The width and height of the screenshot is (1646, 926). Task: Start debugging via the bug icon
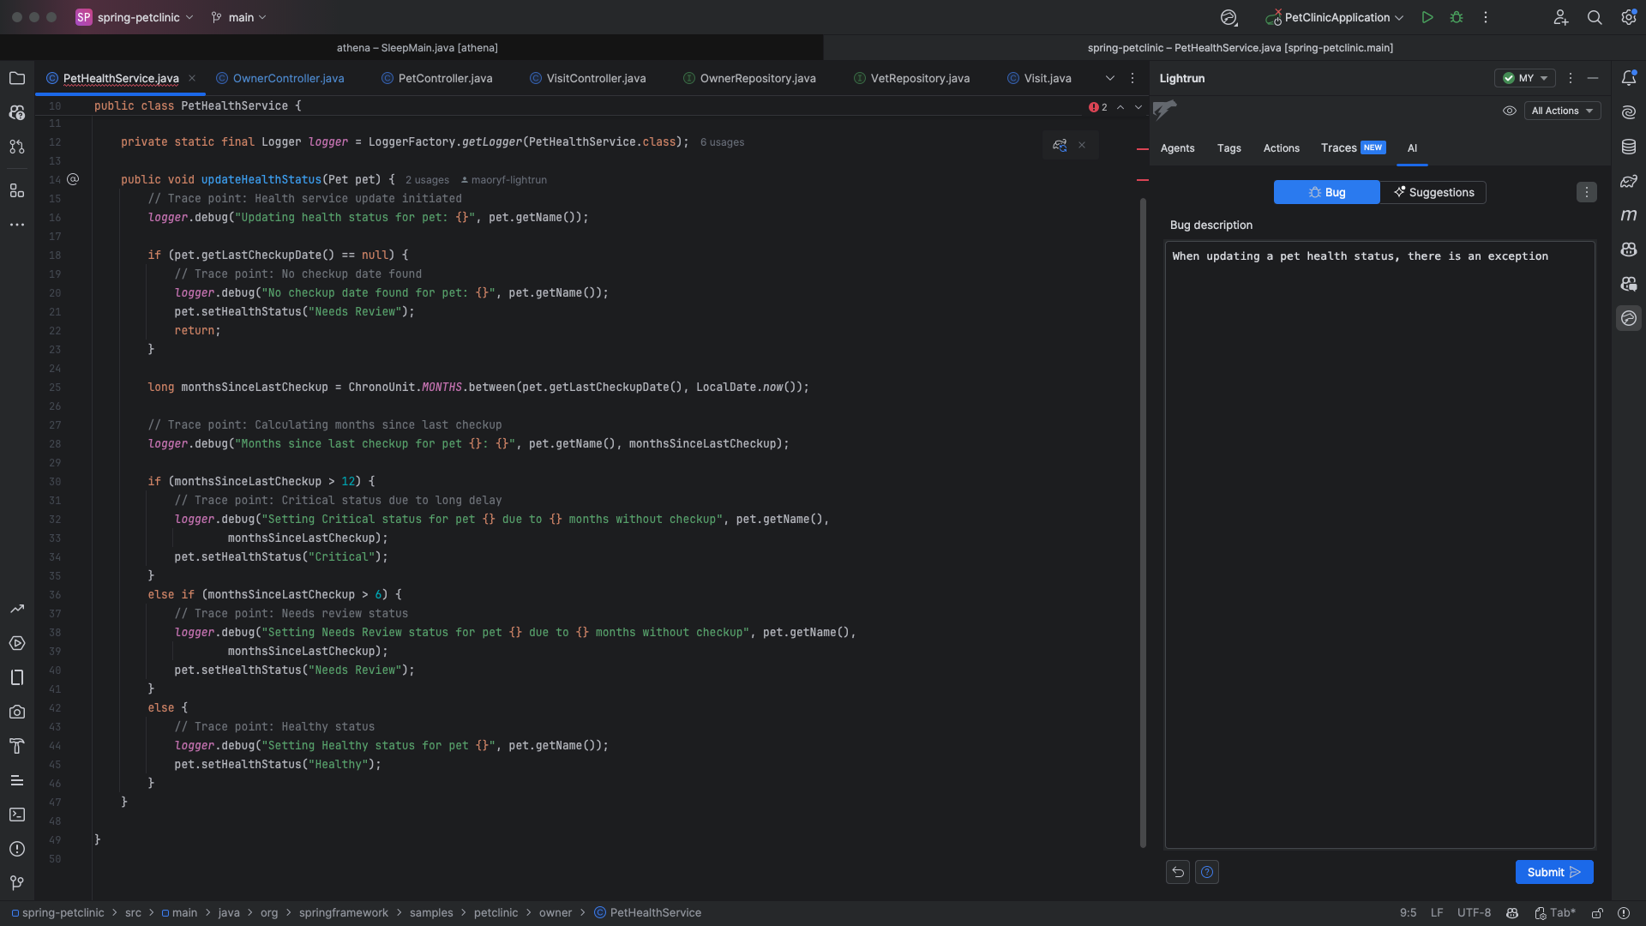pyautogui.click(x=1457, y=17)
